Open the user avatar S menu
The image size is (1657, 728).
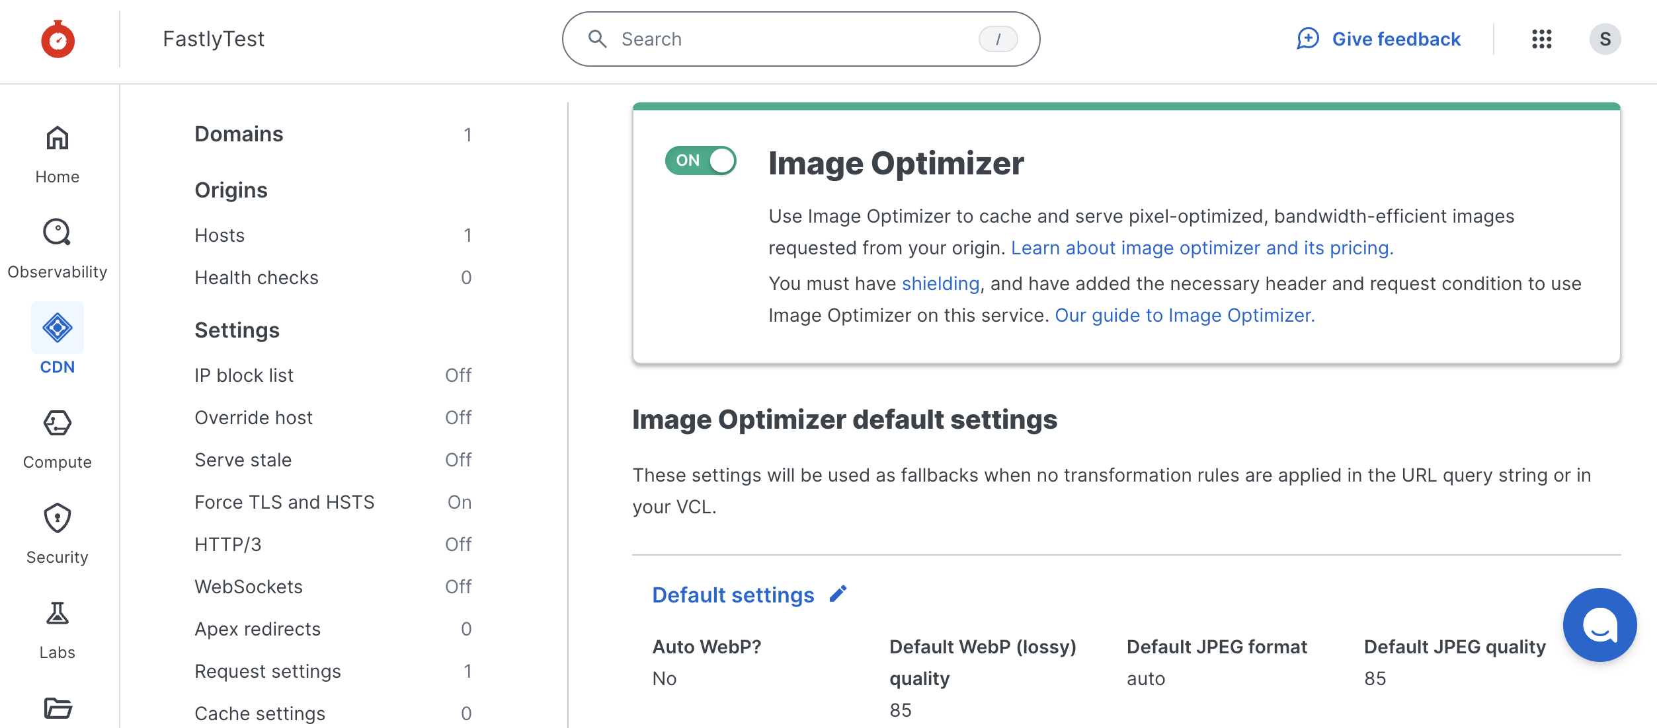click(x=1605, y=39)
